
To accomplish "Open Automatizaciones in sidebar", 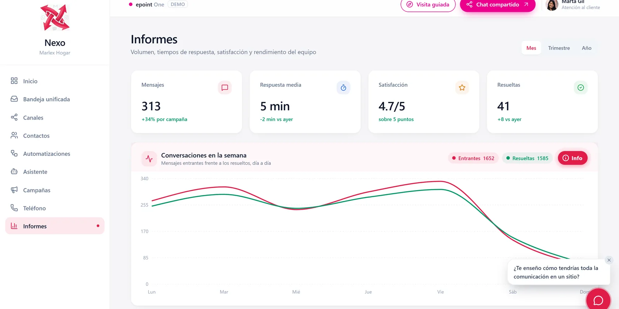I will coord(55,153).
